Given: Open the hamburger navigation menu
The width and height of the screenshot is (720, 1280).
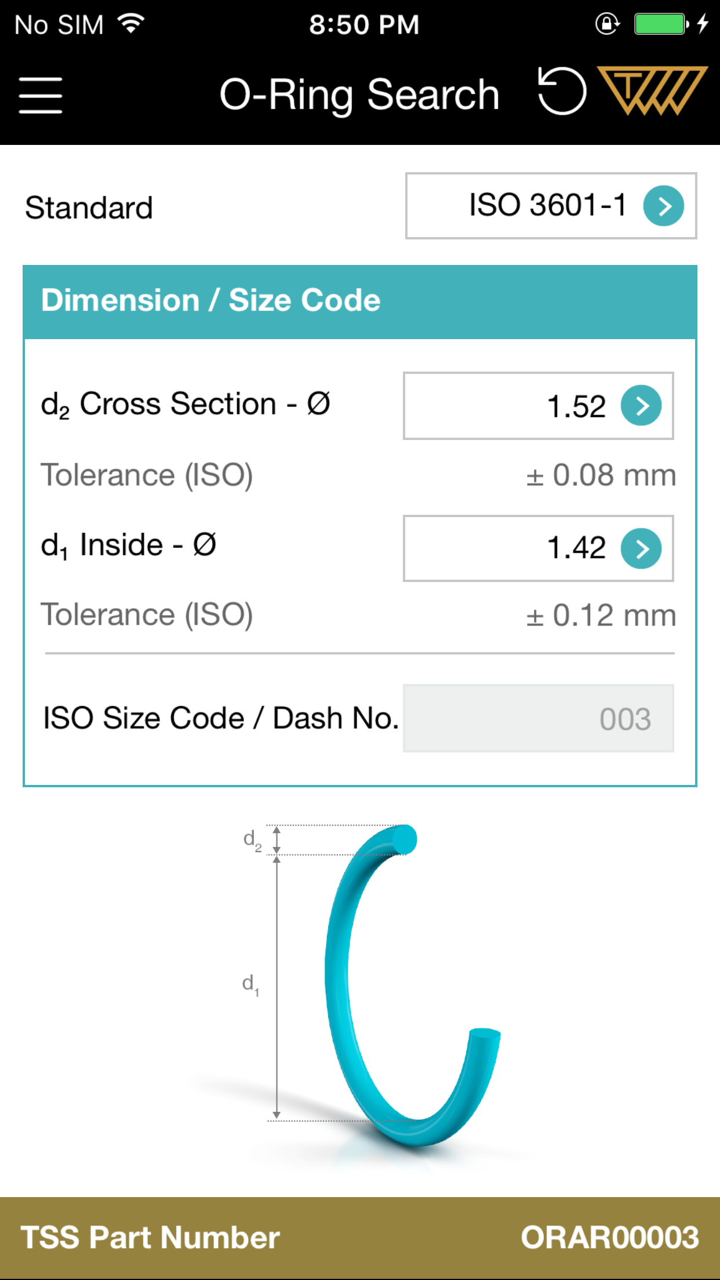Looking at the screenshot, I should click(x=40, y=94).
